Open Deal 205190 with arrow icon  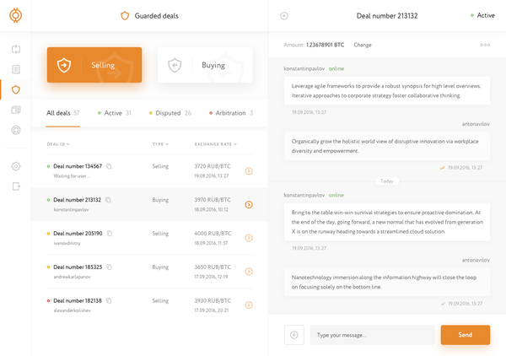(x=249, y=238)
